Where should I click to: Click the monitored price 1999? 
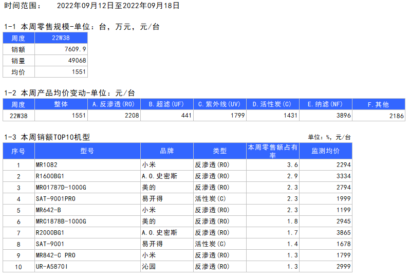[x=344, y=199]
